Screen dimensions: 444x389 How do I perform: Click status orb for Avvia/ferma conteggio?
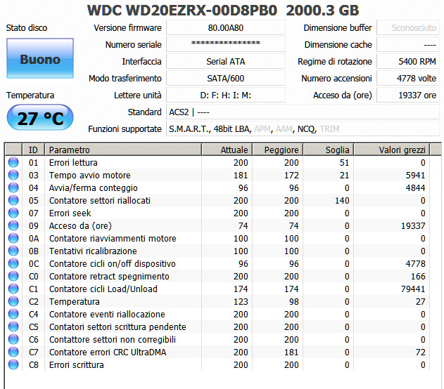coord(13,187)
